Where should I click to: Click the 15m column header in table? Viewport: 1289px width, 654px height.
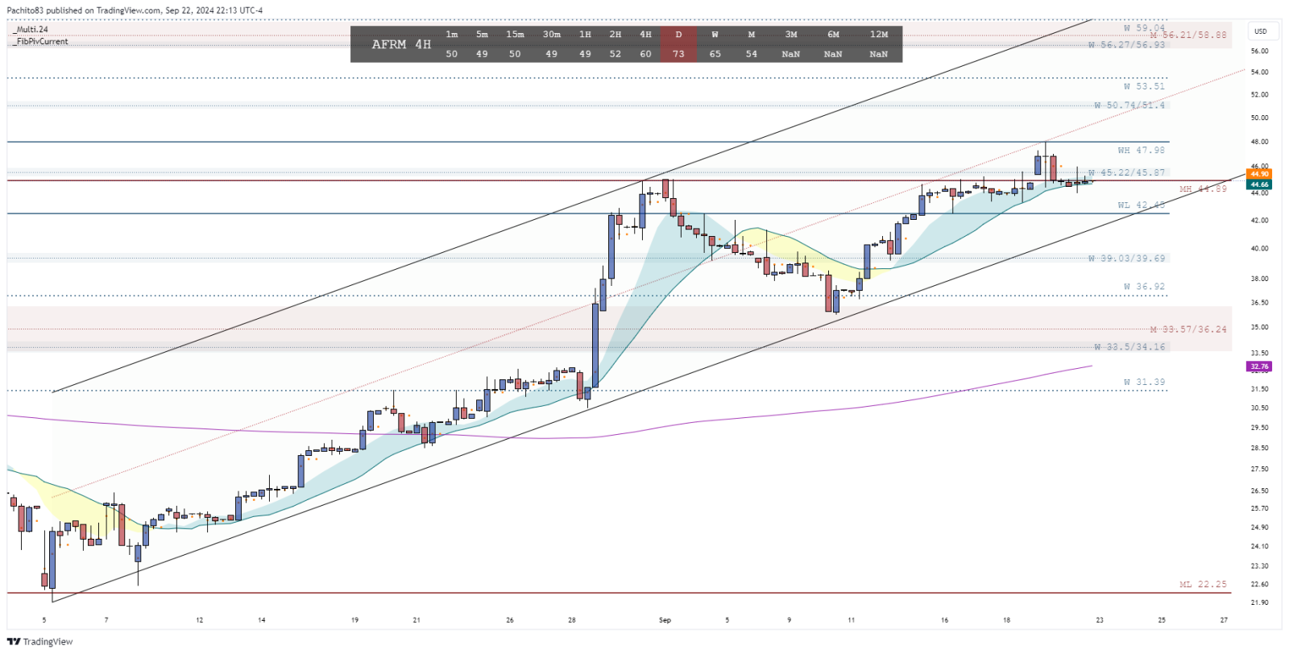(515, 35)
